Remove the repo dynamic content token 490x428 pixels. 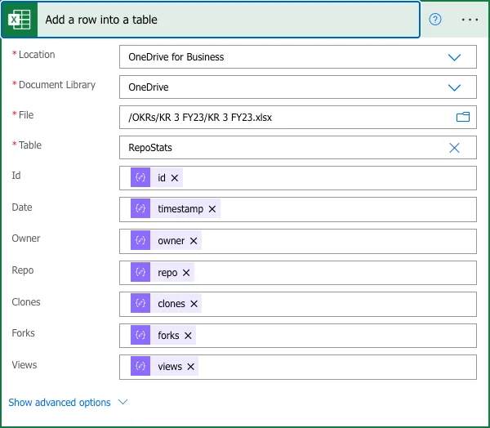(x=186, y=273)
